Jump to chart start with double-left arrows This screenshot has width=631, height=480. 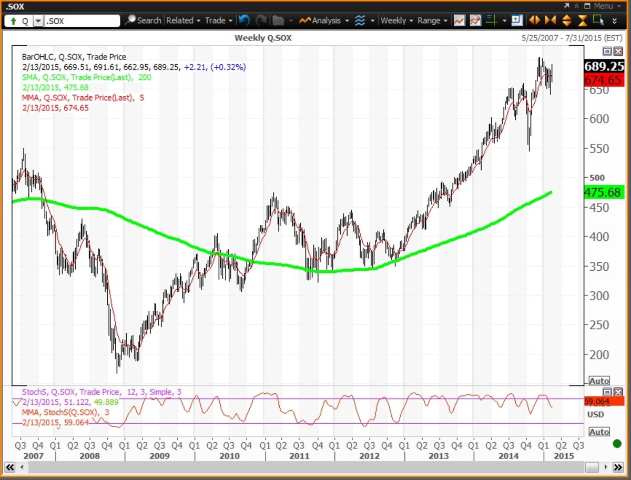(x=10, y=467)
